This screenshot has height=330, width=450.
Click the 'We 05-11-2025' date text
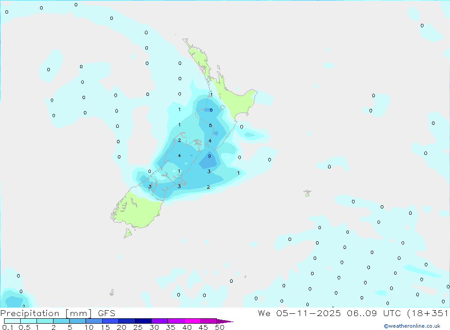(299, 313)
